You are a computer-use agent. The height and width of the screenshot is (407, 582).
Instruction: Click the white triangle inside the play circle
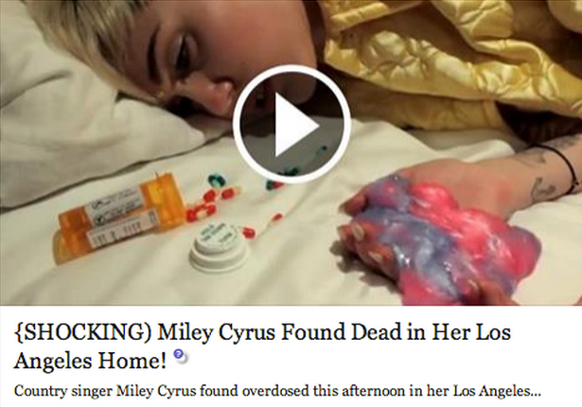coord(296,124)
